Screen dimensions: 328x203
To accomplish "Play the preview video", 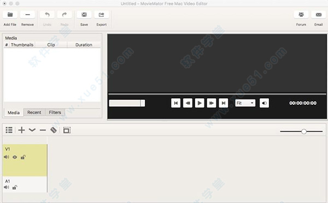I will click(200, 103).
